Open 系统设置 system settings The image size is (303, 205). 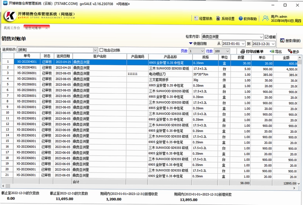pos(225,18)
